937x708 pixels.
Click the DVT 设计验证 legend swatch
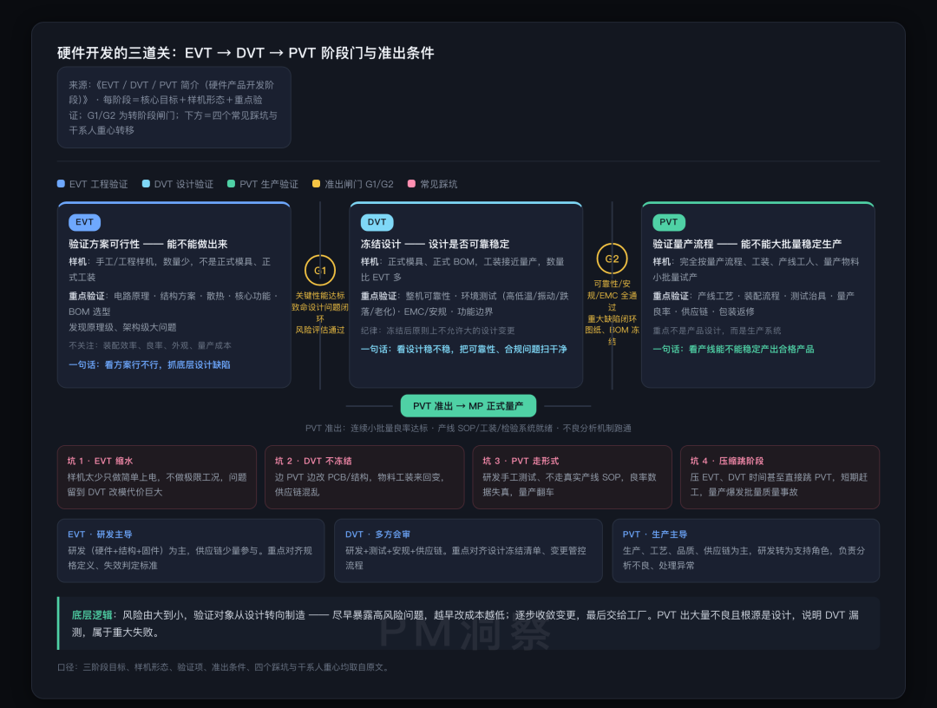click(146, 183)
